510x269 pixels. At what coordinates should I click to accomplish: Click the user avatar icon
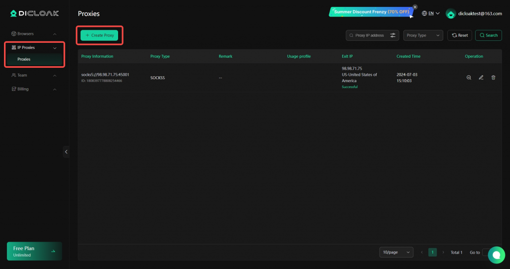[450, 13]
